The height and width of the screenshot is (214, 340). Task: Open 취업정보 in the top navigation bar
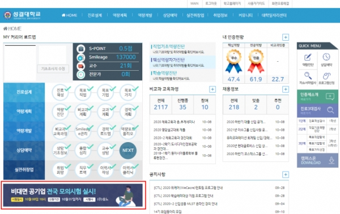pyautogui.click(x=220, y=15)
